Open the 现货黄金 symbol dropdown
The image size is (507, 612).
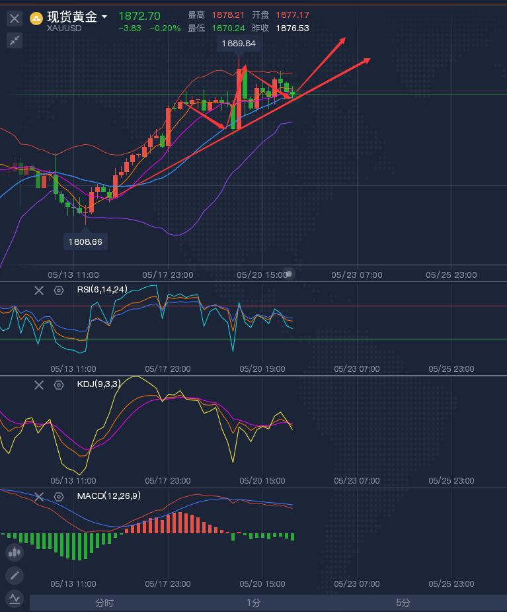(x=104, y=16)
